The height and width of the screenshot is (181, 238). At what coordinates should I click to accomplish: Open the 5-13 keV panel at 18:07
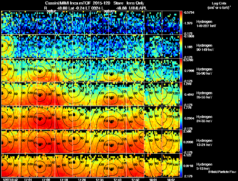pyautogui.click(x=171, y=165)
